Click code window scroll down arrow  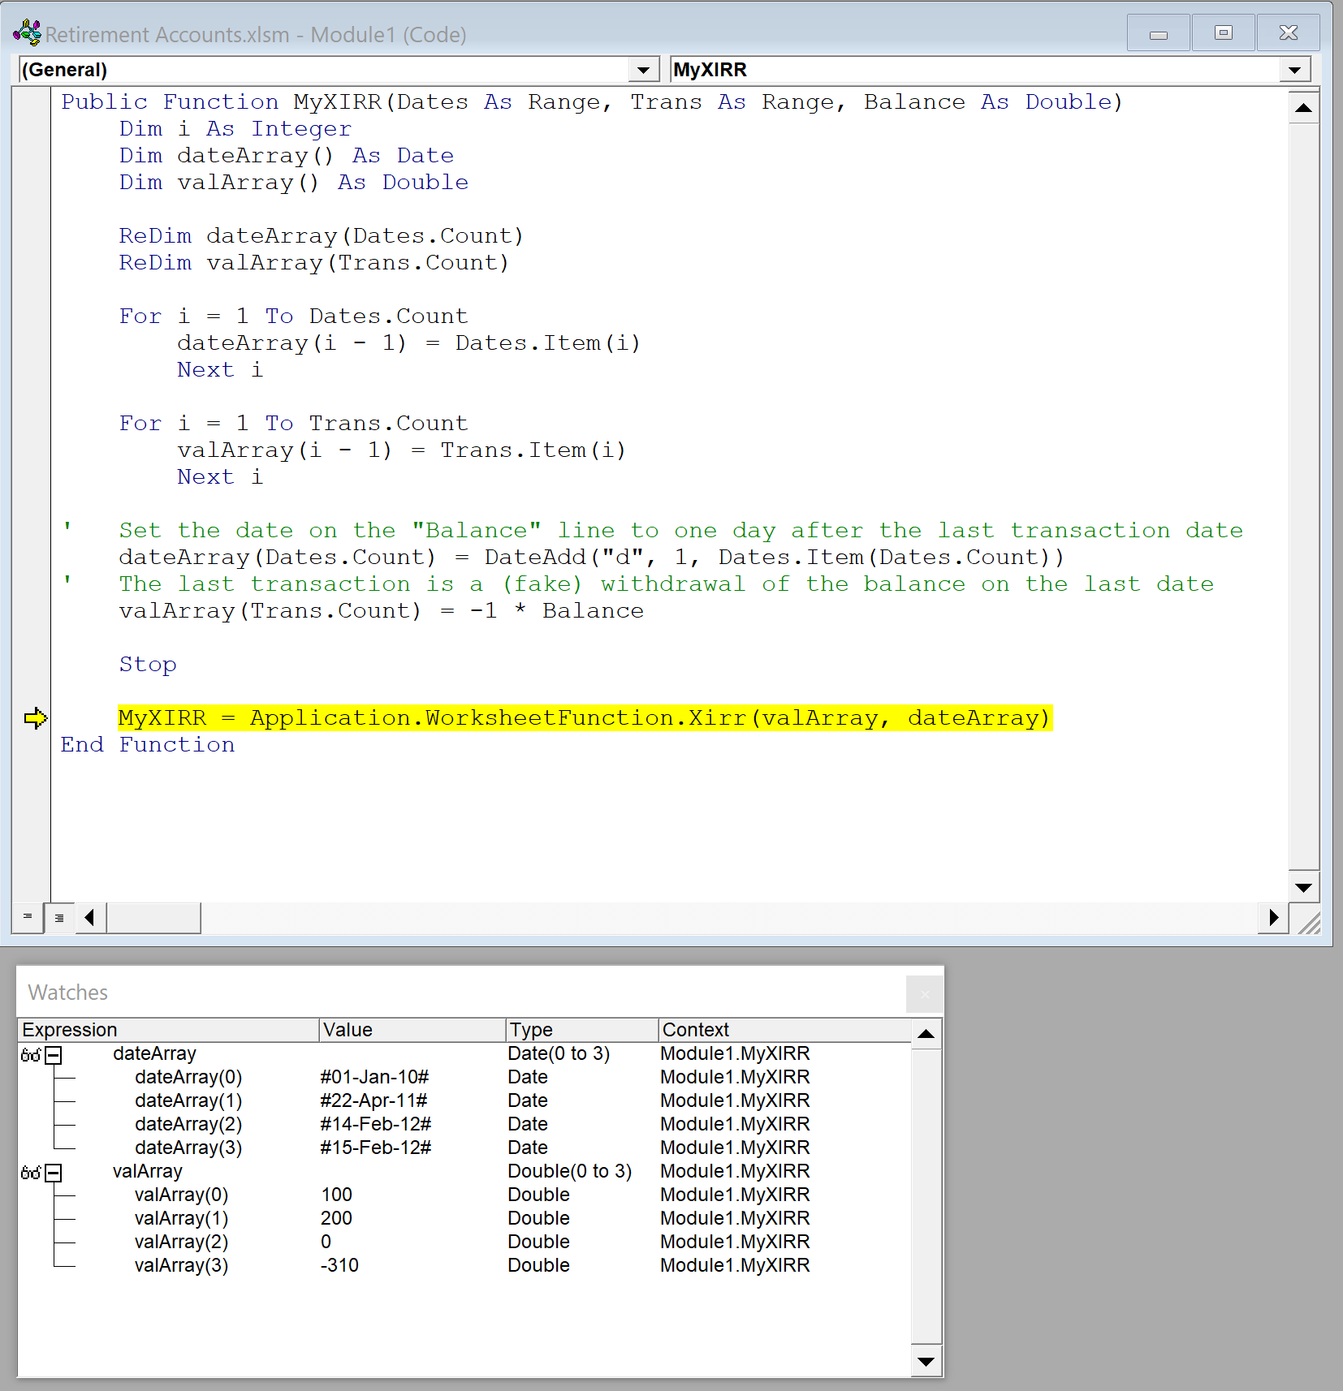click(1303, 887)
